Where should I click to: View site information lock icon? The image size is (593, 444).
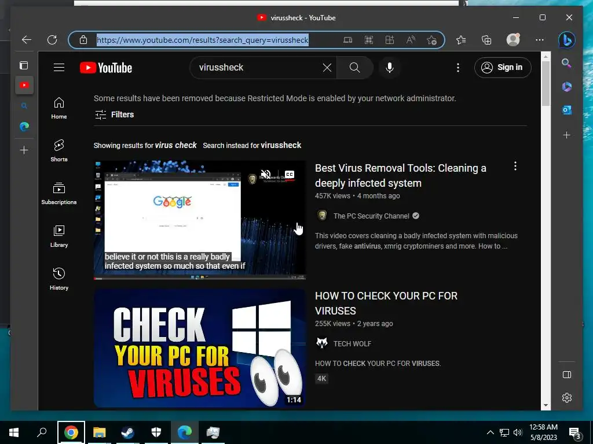(x=83, y=40)
